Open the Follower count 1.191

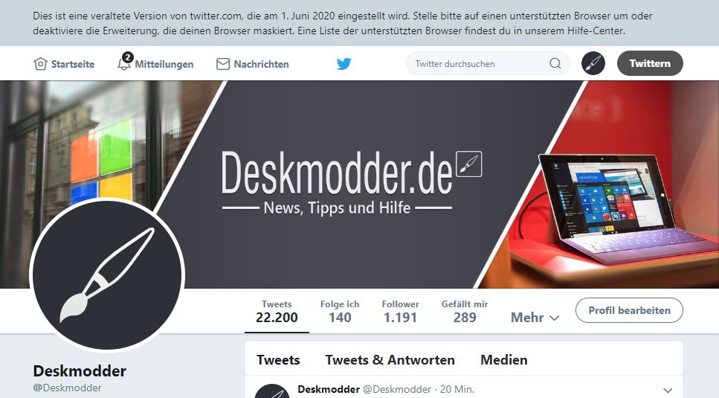[x=400, y=312]
